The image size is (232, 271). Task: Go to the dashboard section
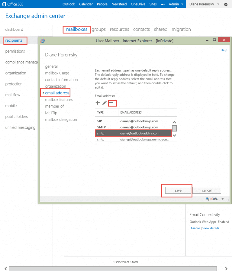(14, 30)
